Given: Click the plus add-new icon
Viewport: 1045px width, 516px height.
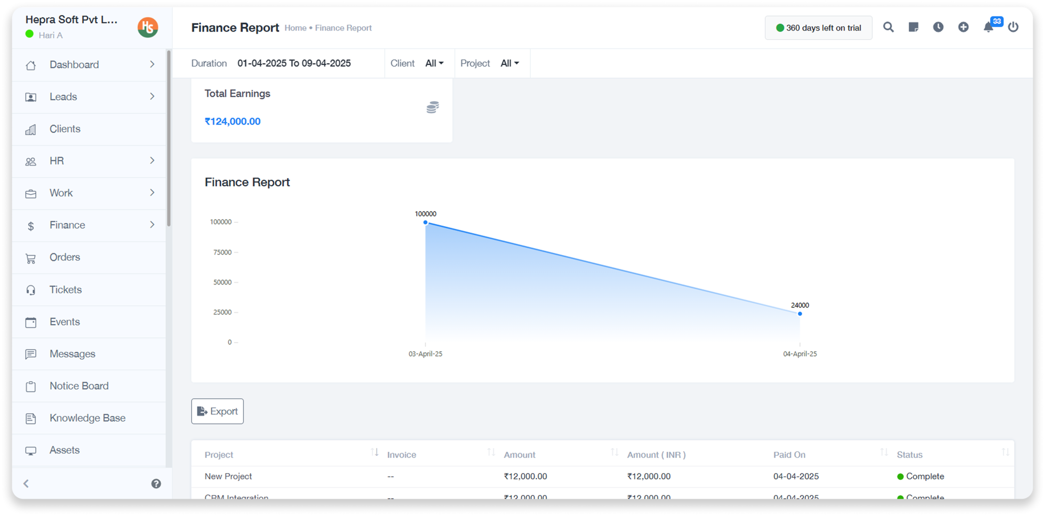Looking at the screenshot, I should point(963,28).
